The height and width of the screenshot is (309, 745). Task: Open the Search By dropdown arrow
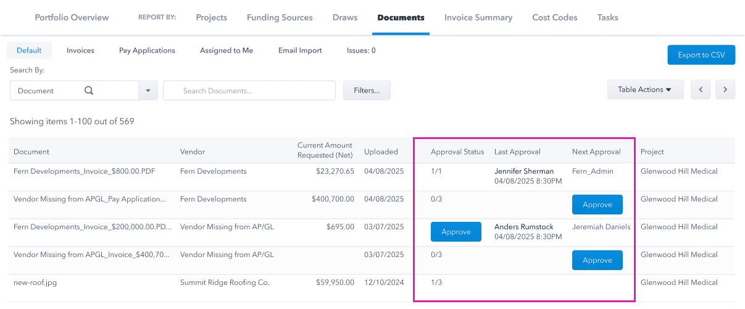click(148, 90)
